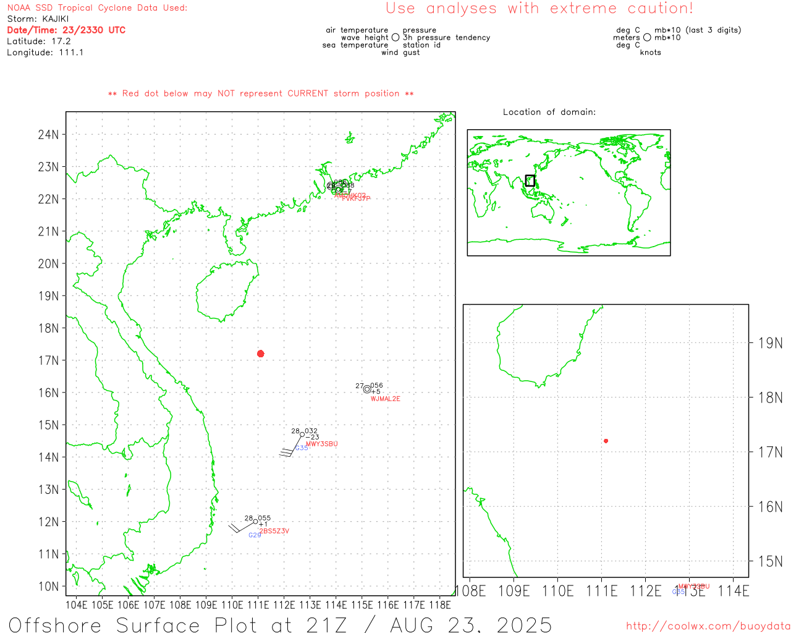Click the 'Latitude: 17.2' text
The image size is (791, 633).
coord(39,41)
